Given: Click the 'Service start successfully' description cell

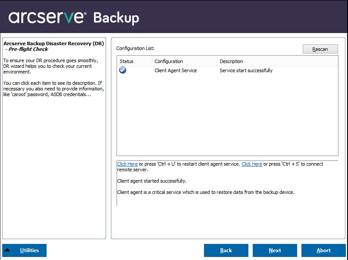Looking at the screenshot, I should 246,70.
